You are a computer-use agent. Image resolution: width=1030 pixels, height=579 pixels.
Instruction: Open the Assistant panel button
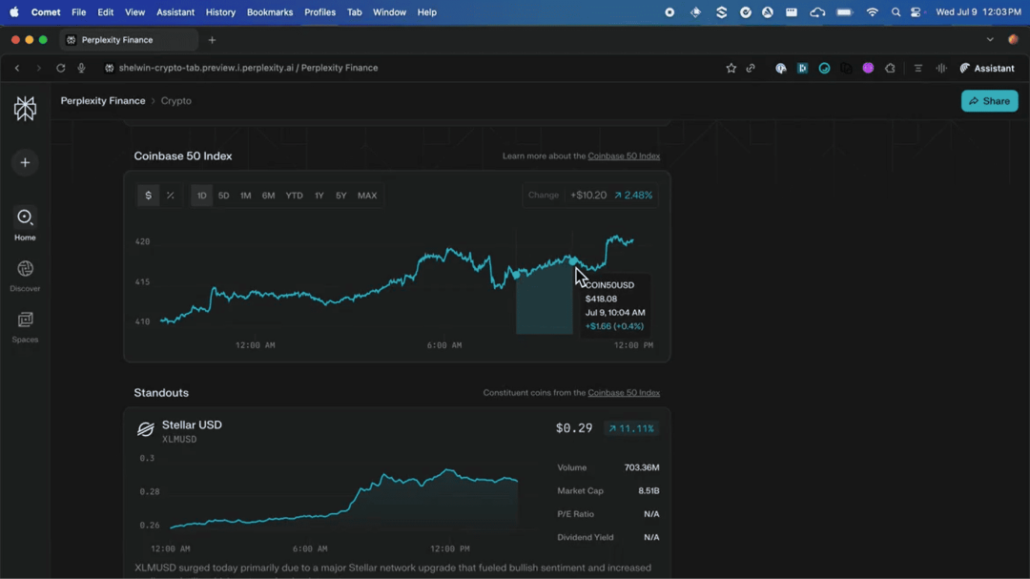click(x=987, y=68)
